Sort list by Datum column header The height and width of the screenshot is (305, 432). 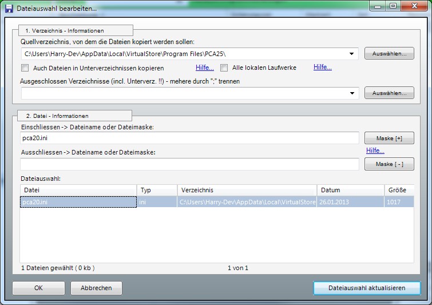tap(350, 190)
